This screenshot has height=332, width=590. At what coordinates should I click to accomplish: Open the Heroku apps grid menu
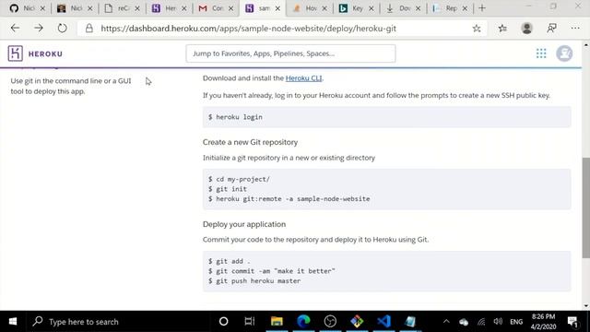(541, 53)
